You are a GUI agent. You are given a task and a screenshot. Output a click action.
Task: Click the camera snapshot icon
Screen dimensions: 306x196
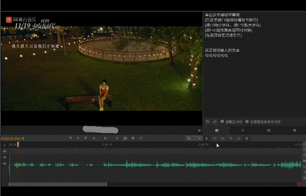coord(125,138)
